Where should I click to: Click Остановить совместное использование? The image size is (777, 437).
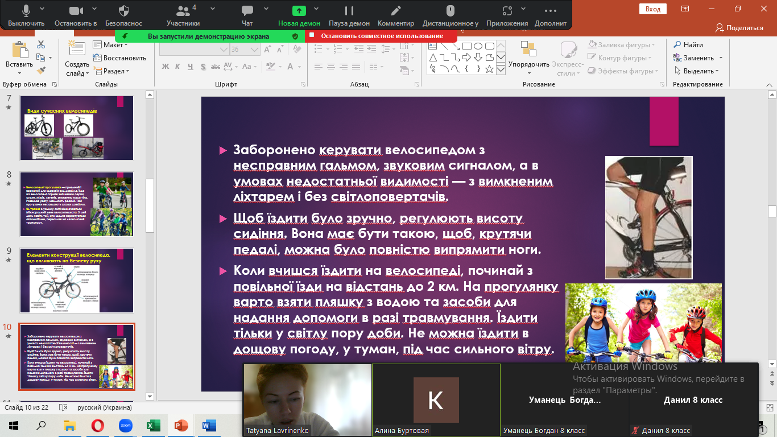(x=382, y=36)
